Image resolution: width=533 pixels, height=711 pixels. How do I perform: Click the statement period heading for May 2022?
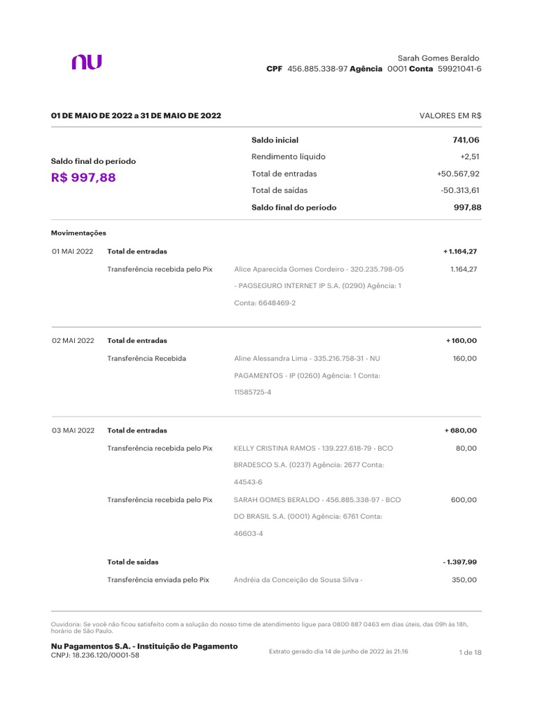(136, 115)
